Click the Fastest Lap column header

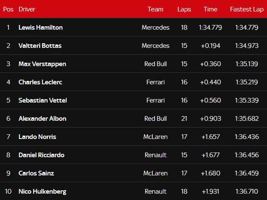[x=247, y=9]
